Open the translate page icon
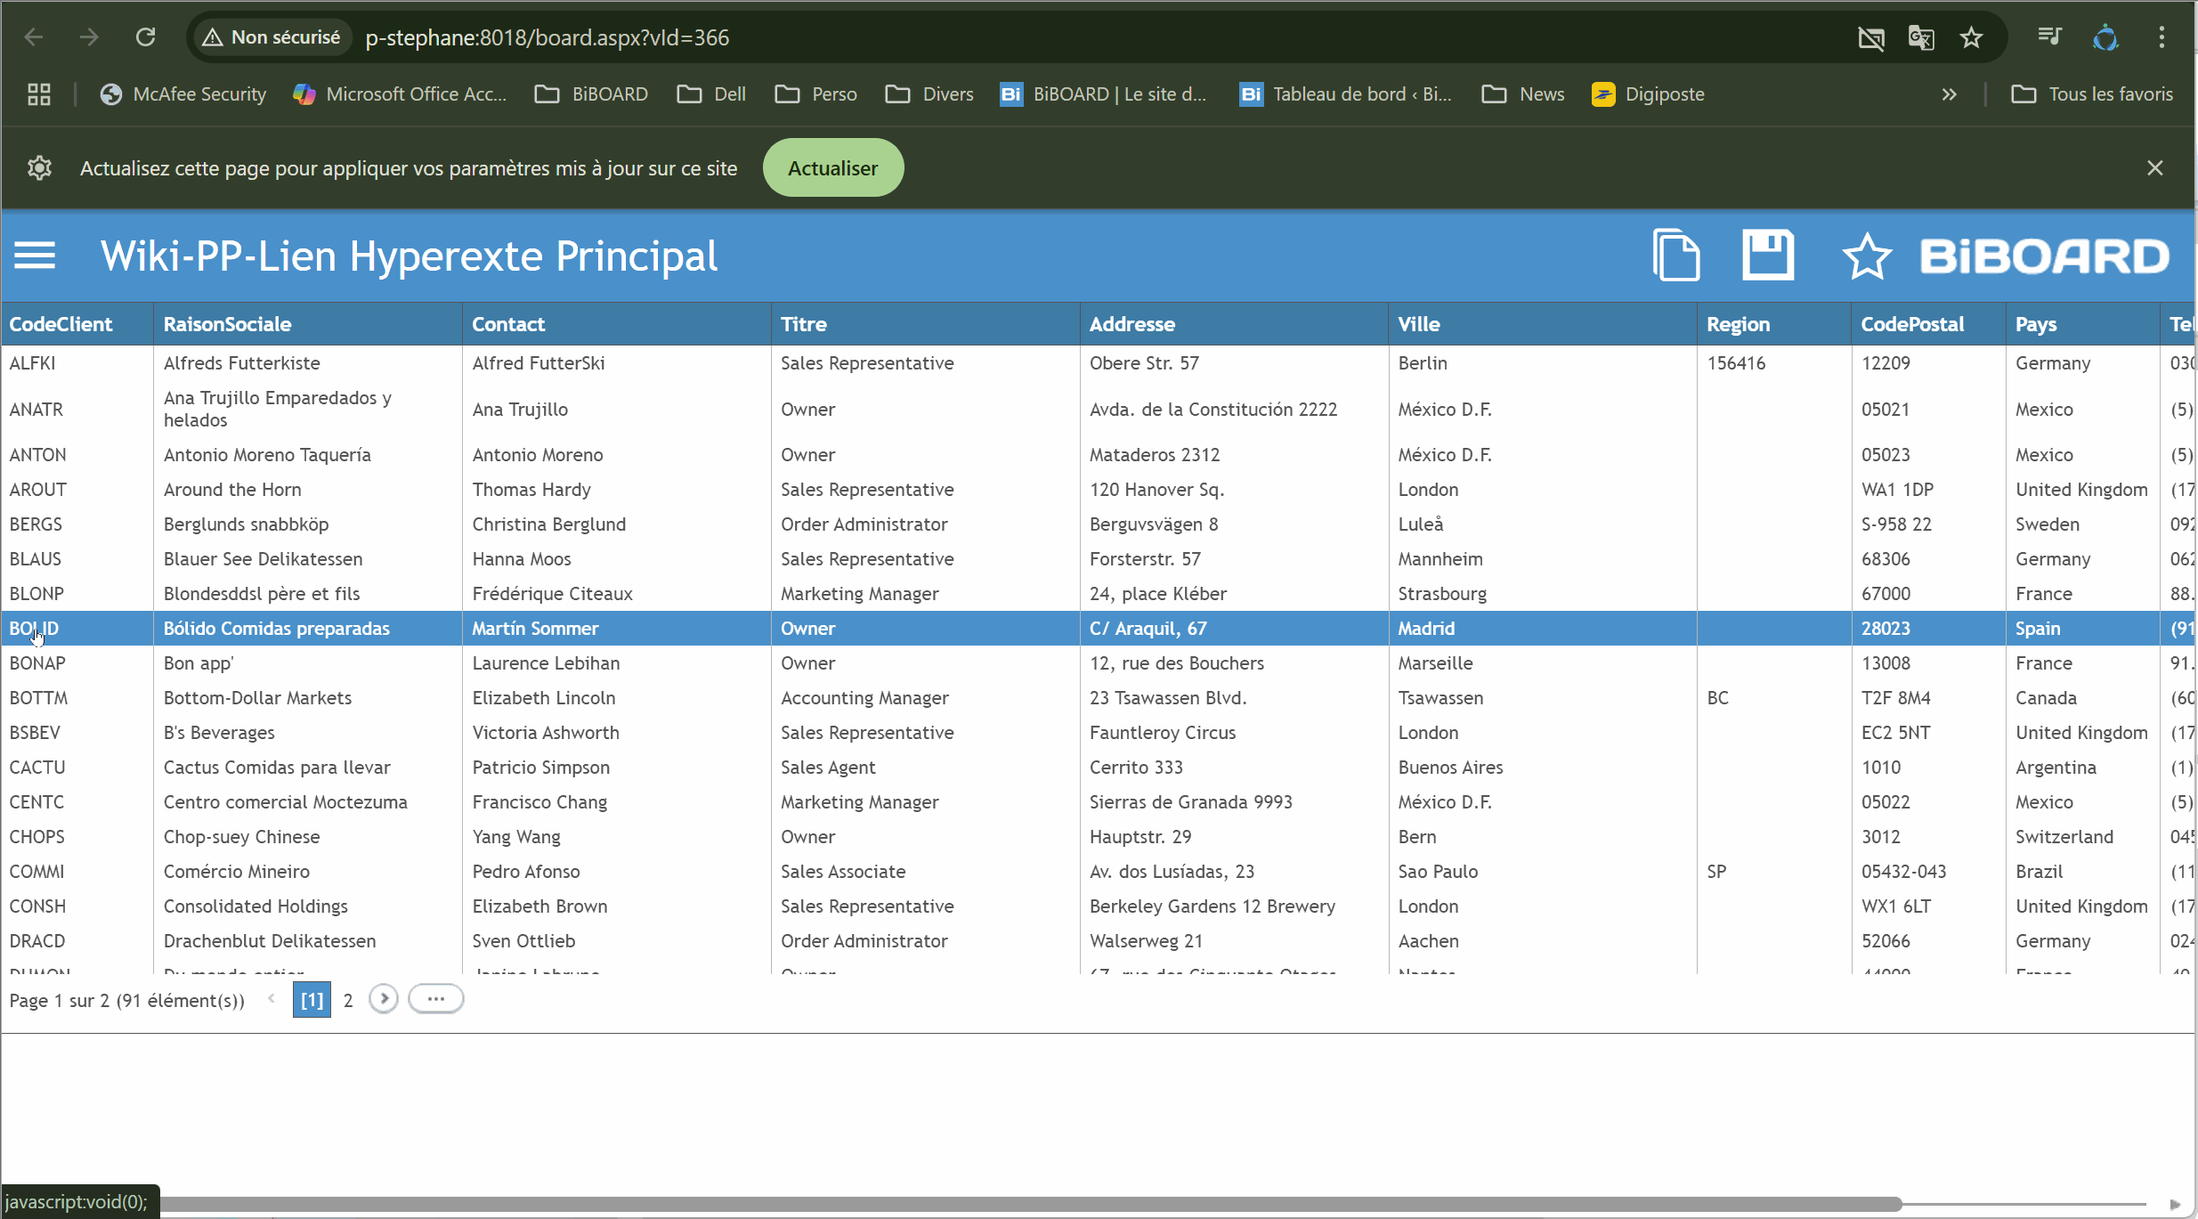This screenshot has width=2198, height=1219. (x=1921, y=37)
